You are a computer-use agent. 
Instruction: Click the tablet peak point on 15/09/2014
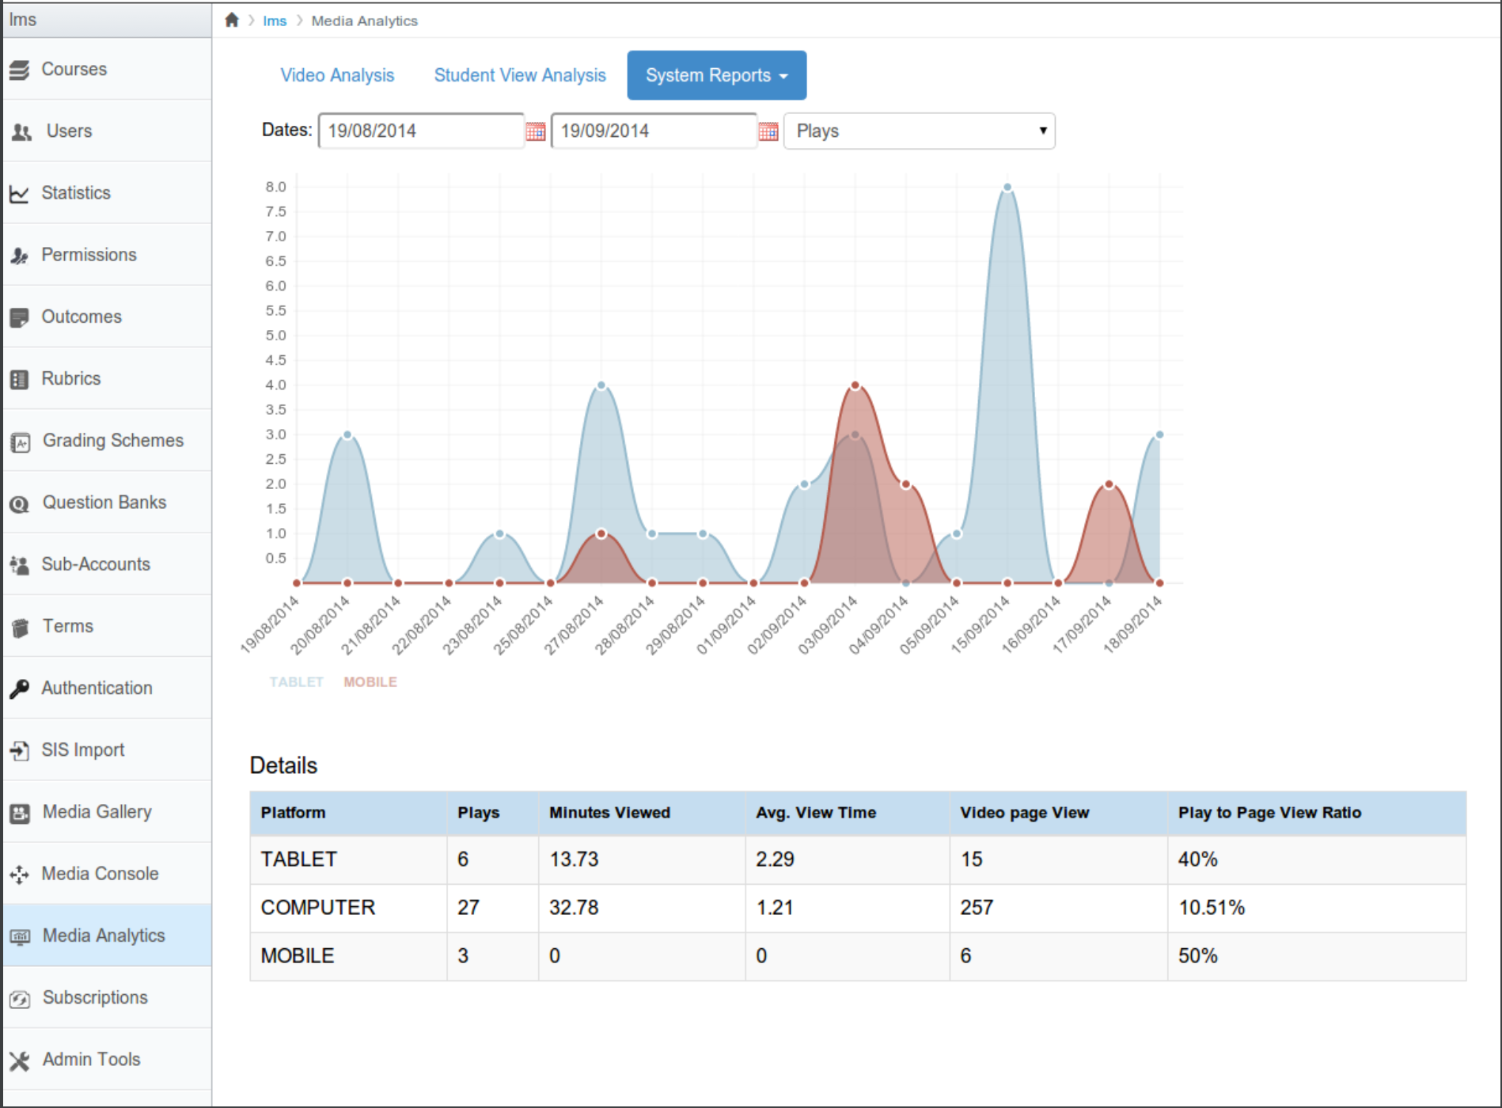tap(1007, 188)
